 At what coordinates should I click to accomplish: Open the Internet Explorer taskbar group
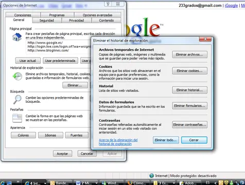pyautogui.click(x=34, y=183)
